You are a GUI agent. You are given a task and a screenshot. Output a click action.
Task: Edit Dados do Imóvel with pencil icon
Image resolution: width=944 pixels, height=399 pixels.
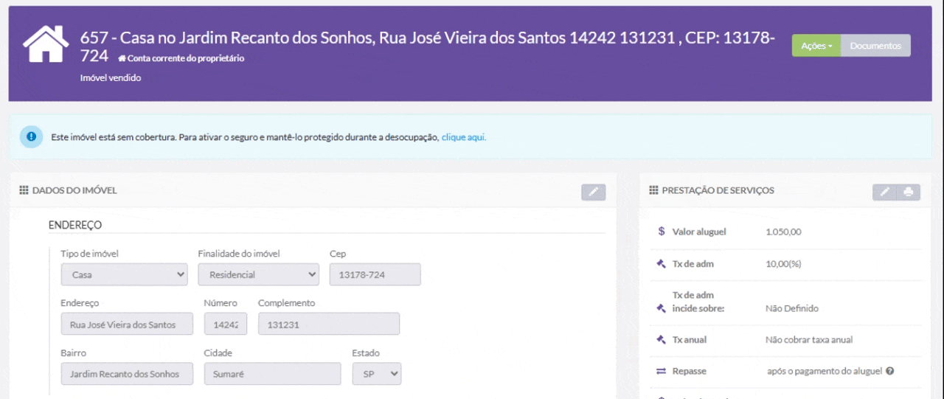pos(593,192)
